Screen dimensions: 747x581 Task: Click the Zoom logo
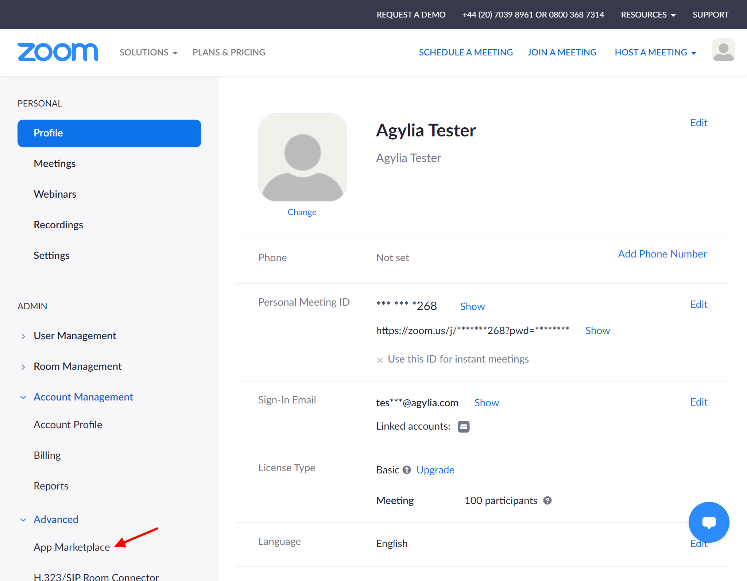tap(58, 52)
